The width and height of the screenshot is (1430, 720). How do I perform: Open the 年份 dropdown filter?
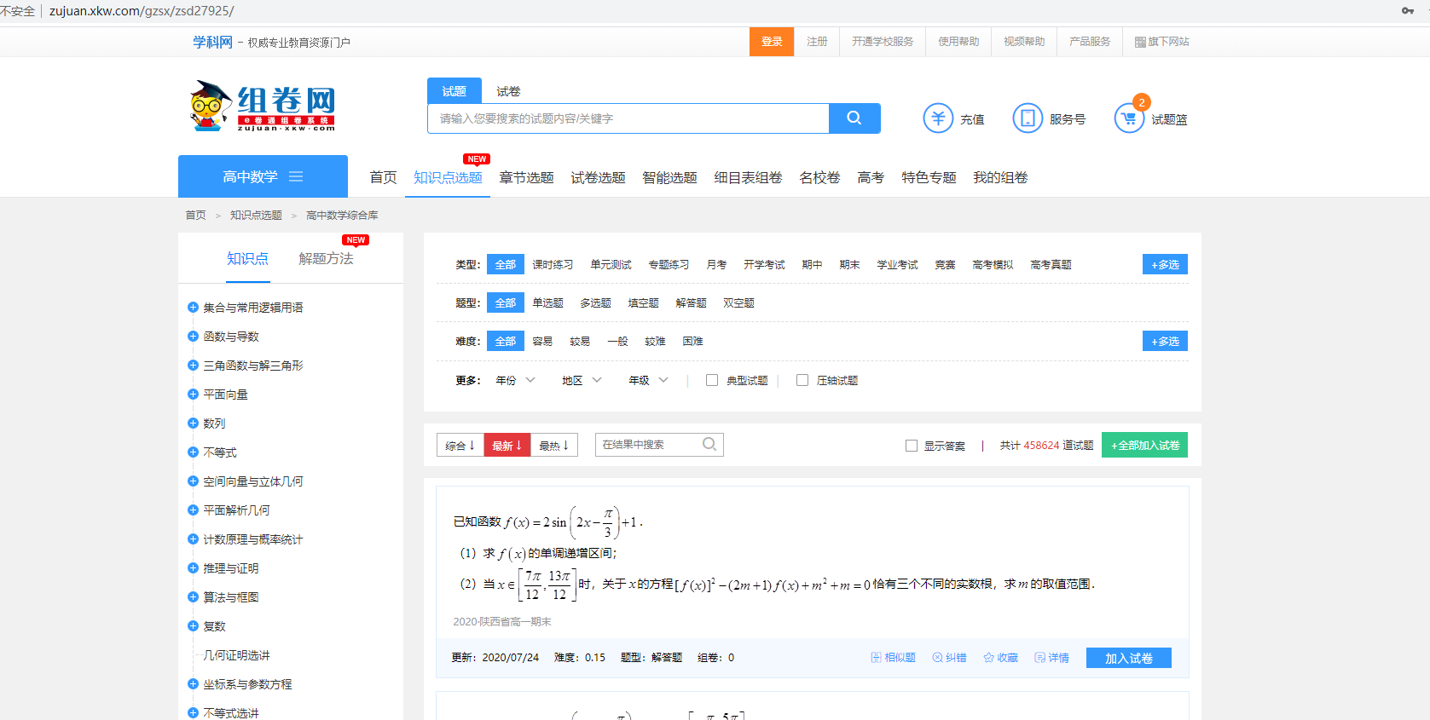click(x=515, y=380)
